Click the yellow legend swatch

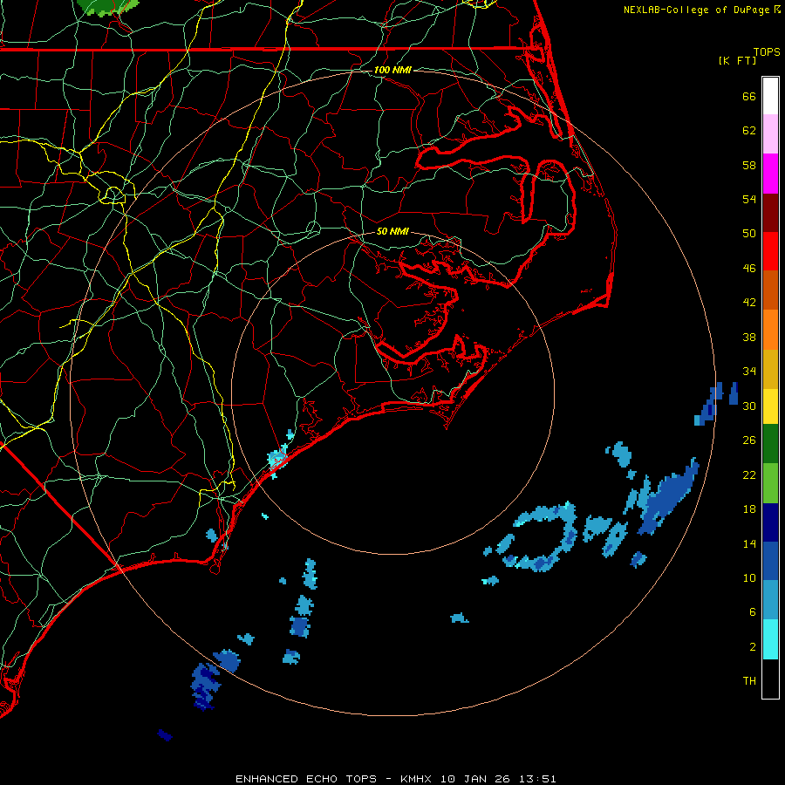[770, 406]
